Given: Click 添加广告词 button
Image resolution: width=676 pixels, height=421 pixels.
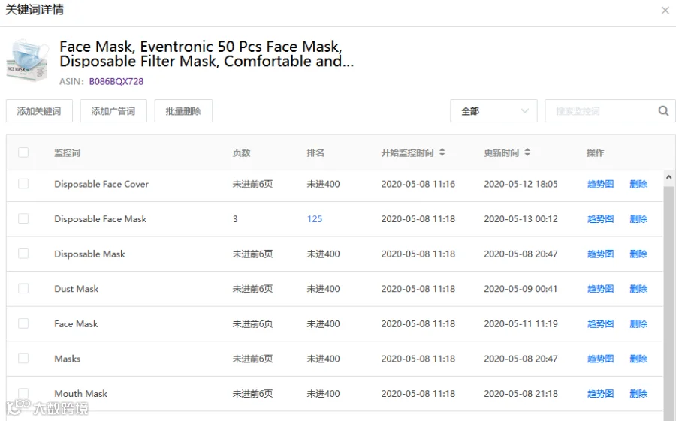Looking at the screenshot, I should point(113,111).
